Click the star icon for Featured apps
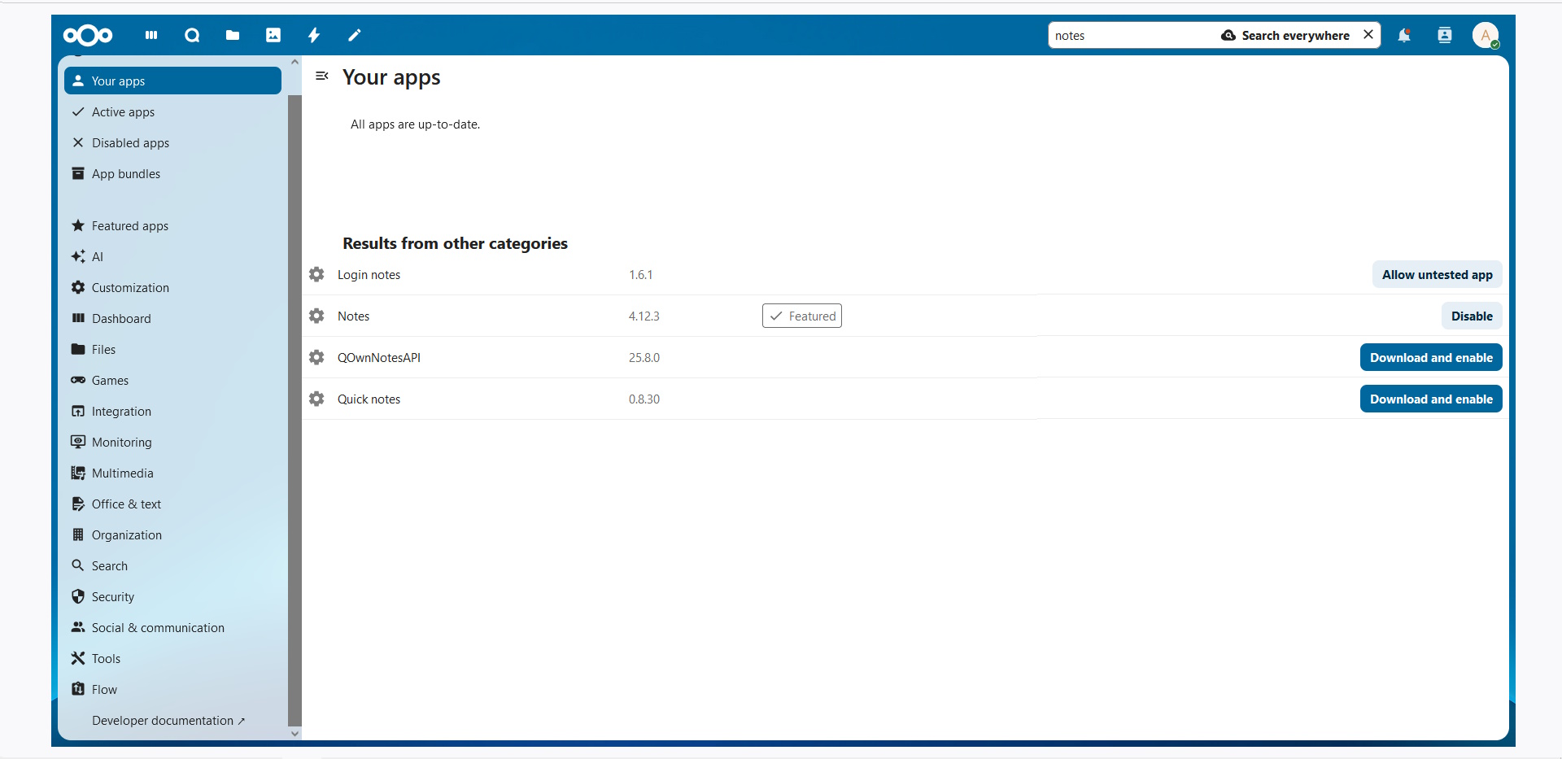 78,225
